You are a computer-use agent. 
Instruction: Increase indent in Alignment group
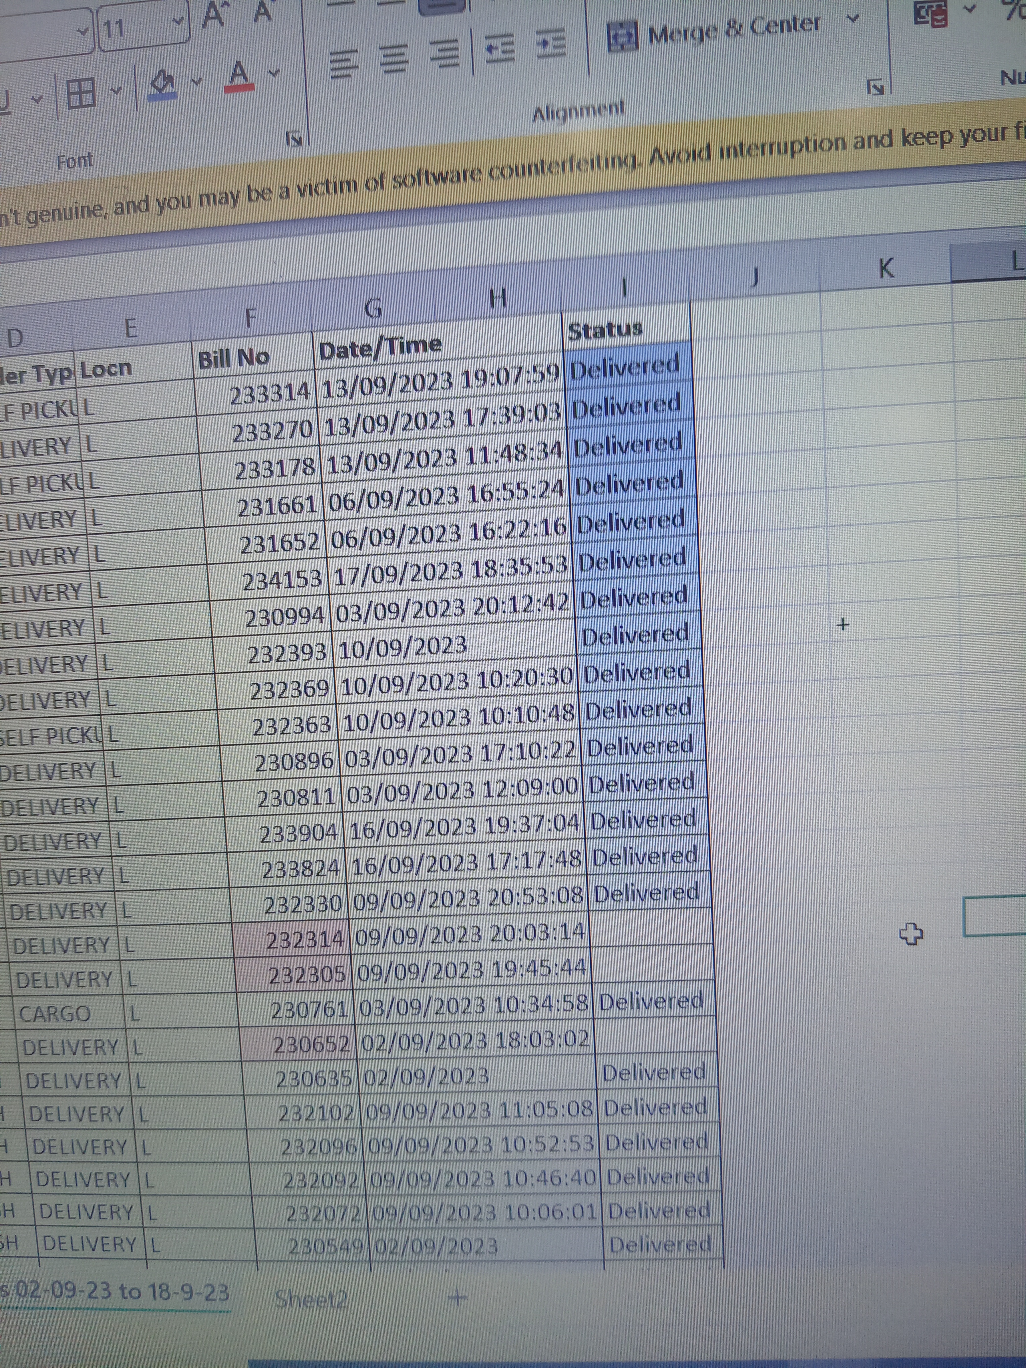pyautogui.click(x=550, y=43)
